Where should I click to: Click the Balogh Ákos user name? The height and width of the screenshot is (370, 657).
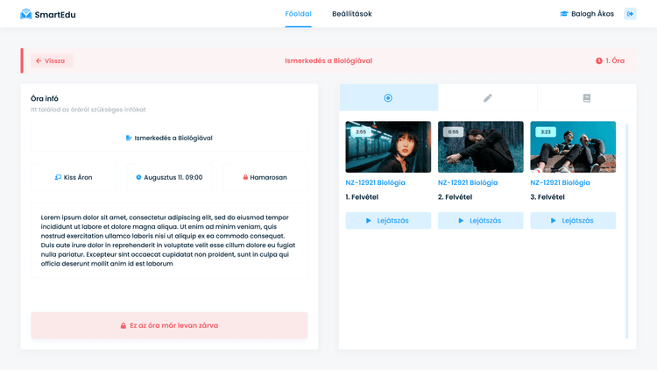[x=592, y=14]
